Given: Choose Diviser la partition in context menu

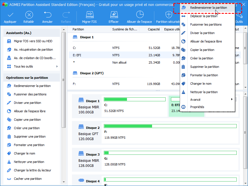Looking at the screenshot, I should pos(207,33).
